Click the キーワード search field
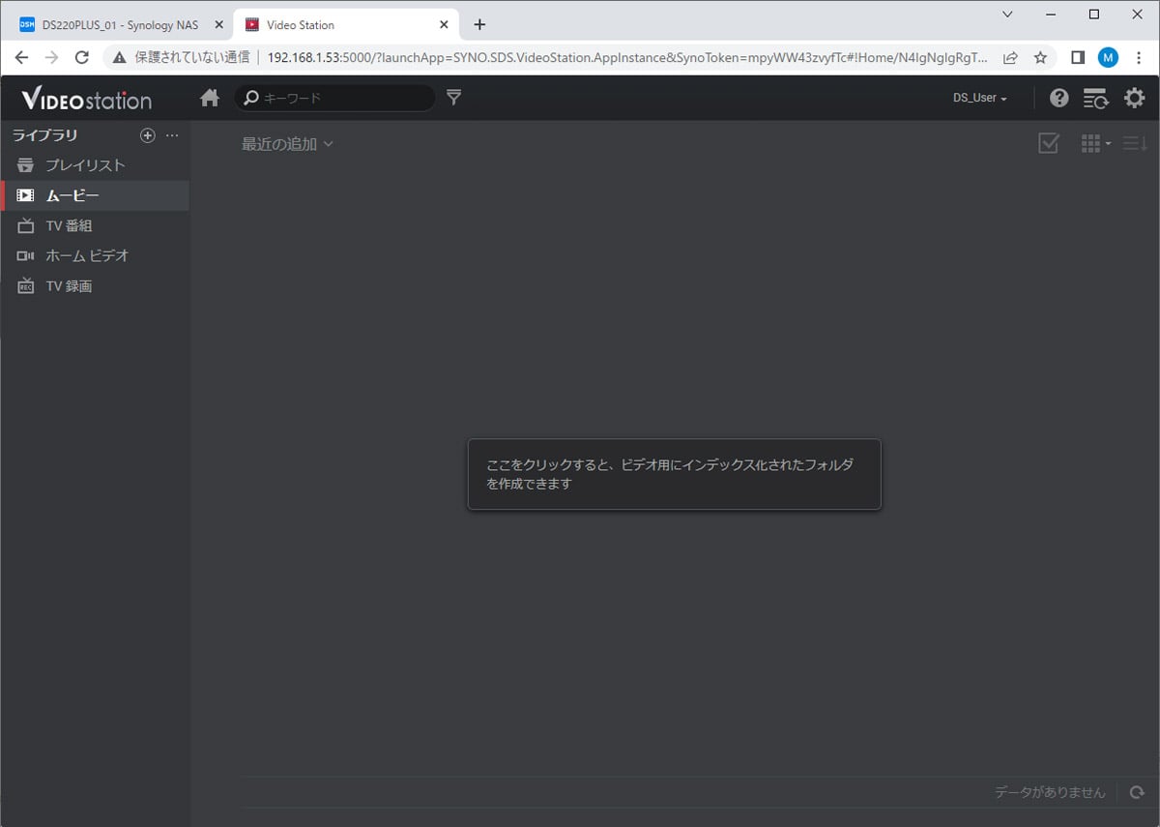This screenshot has height=827, width=1160. coord(343,98)
